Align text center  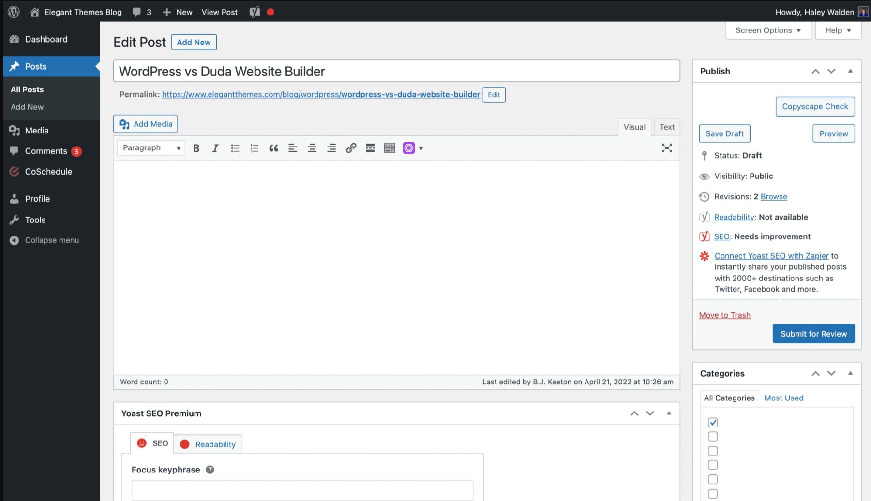point(312,148)
